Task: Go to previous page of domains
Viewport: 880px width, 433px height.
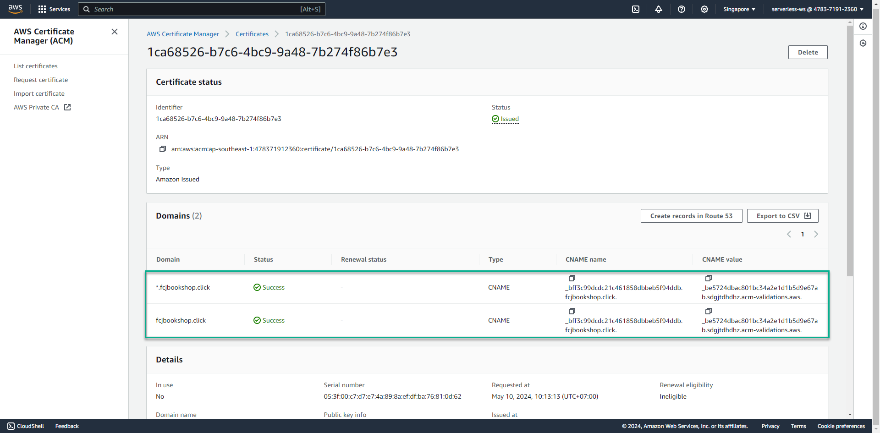Action: [789, 234]
